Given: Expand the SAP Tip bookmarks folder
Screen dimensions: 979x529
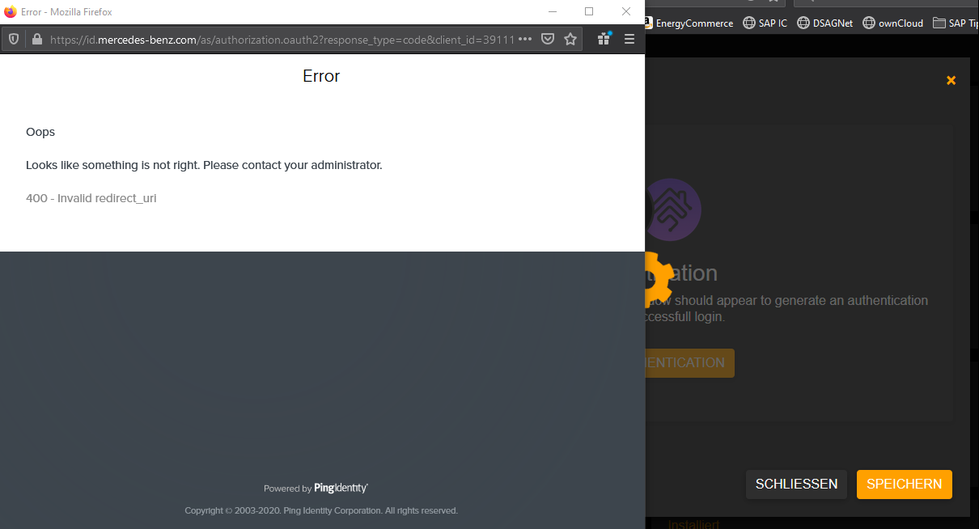Looking at the screenshot, I should tap(956, 23).
